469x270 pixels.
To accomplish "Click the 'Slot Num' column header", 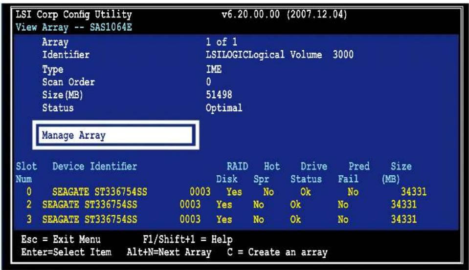I will click(26, 173).
